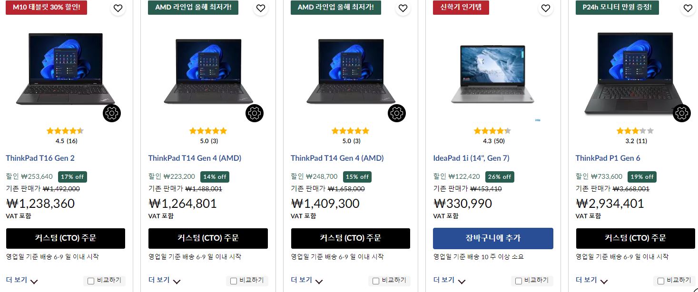Click gear icon on ₩1,409,300 ThinkPad T14
This screenshot has height=292, width=698.
pos(397,113)
